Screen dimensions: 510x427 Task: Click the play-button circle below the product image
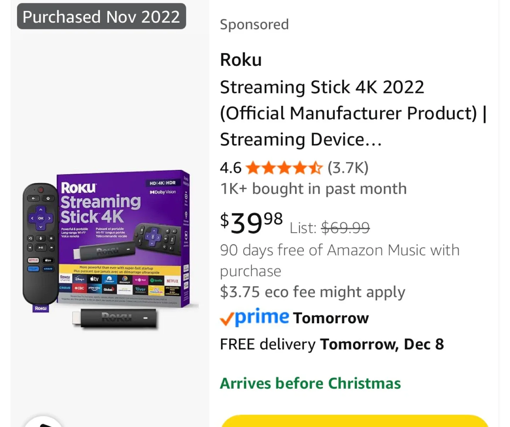(x=42, y=424)
